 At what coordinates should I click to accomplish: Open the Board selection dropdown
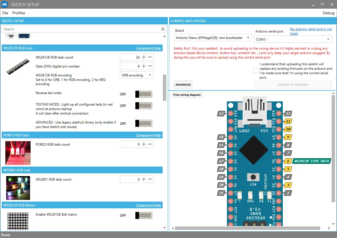tap(213, 38)
